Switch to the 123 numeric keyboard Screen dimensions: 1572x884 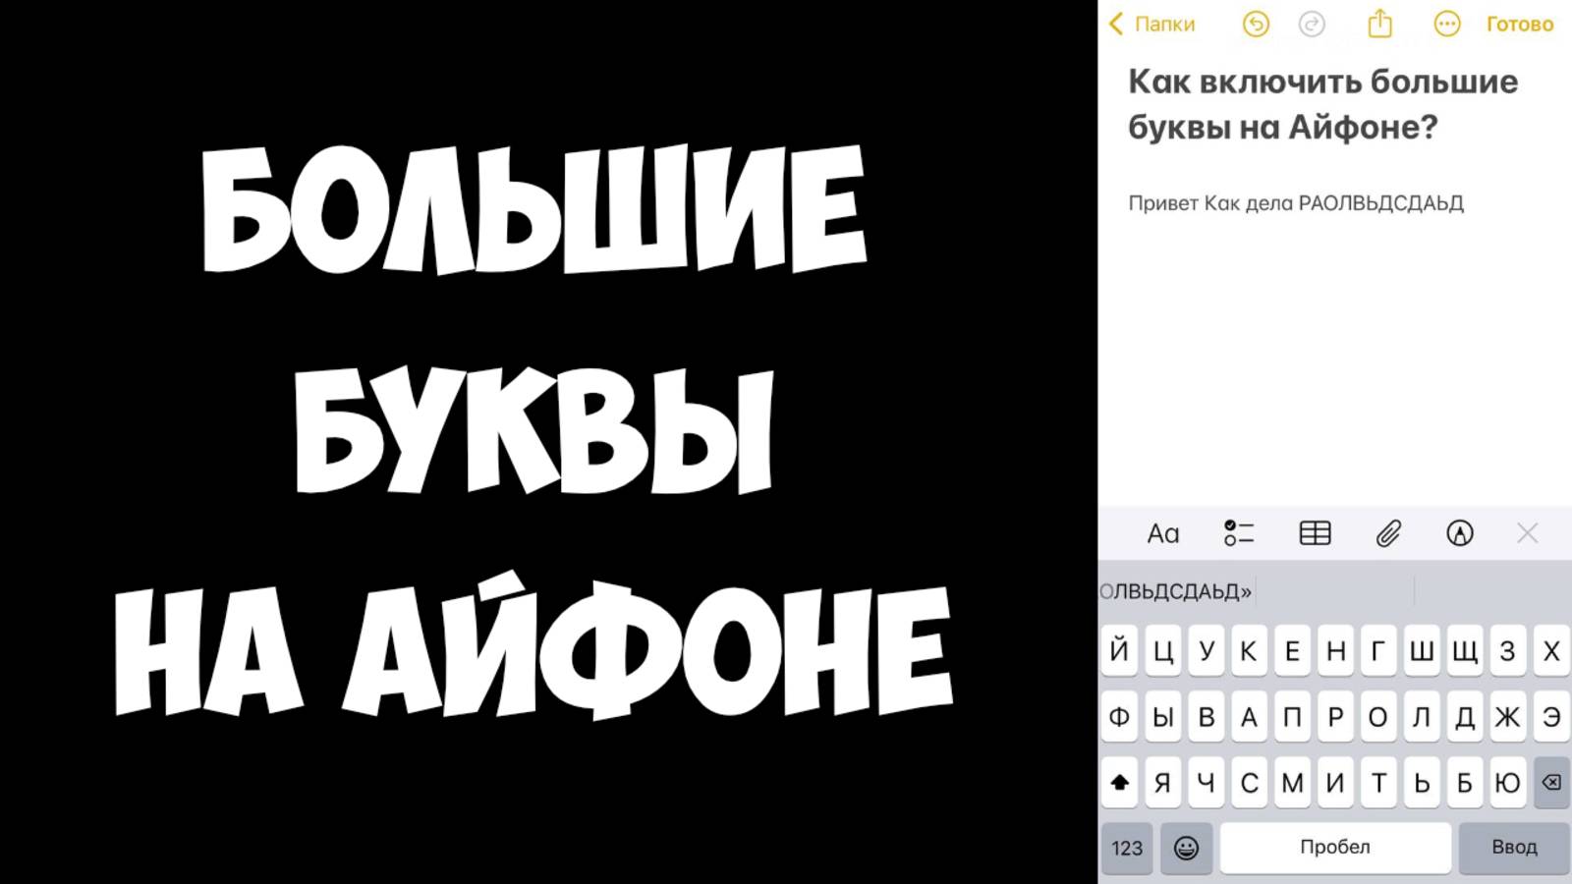pyautogui.click(x=1127, y=848)
